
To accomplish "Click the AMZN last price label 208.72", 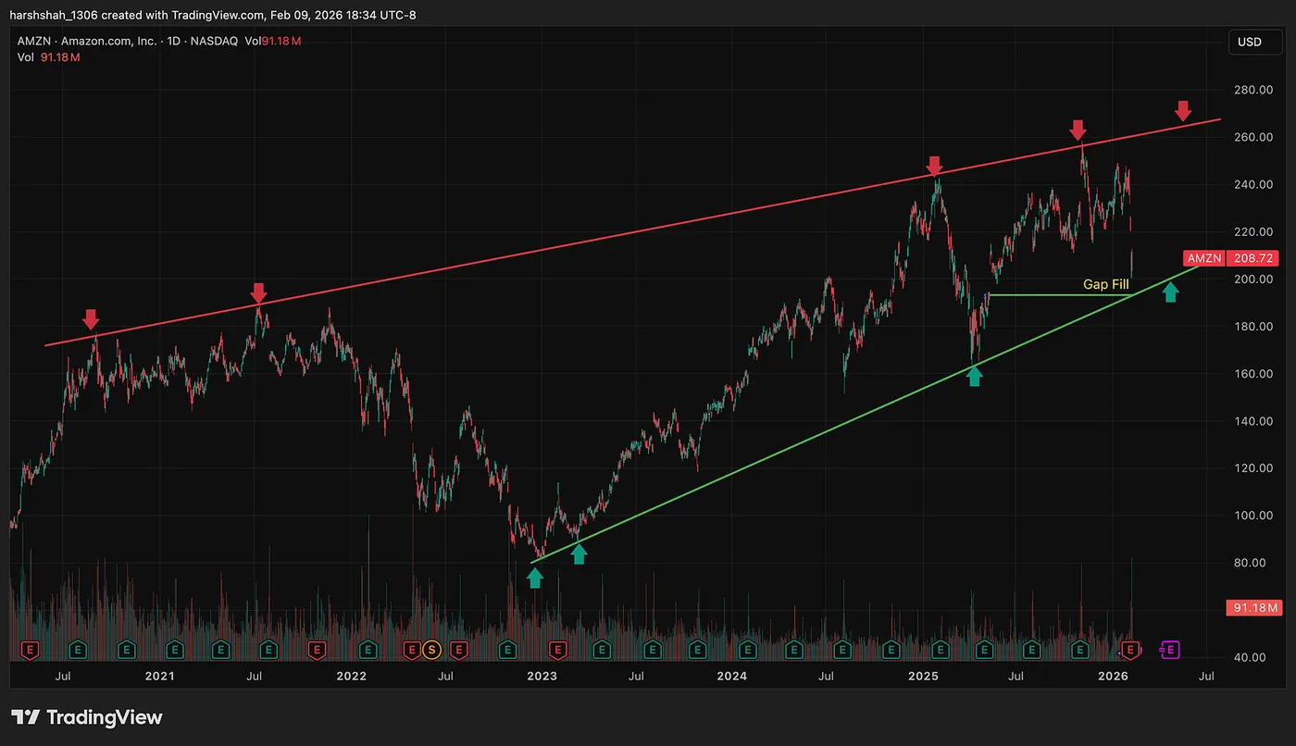I will [x=1232, y=258].
